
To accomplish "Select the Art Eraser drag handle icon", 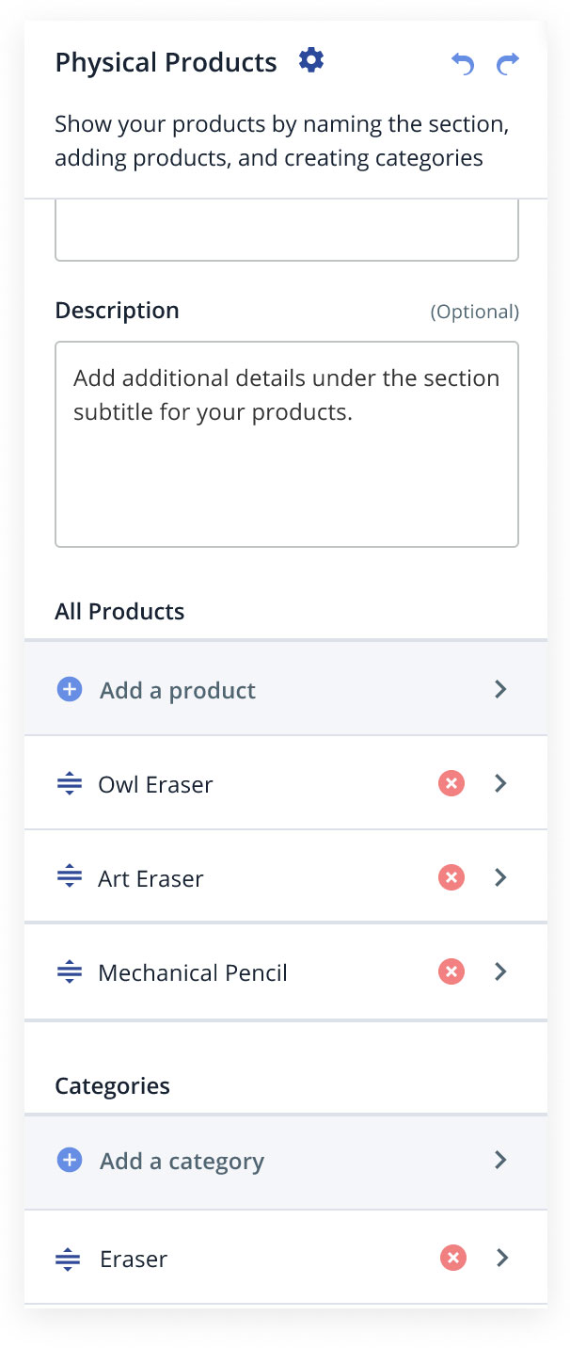I will 69,878.
